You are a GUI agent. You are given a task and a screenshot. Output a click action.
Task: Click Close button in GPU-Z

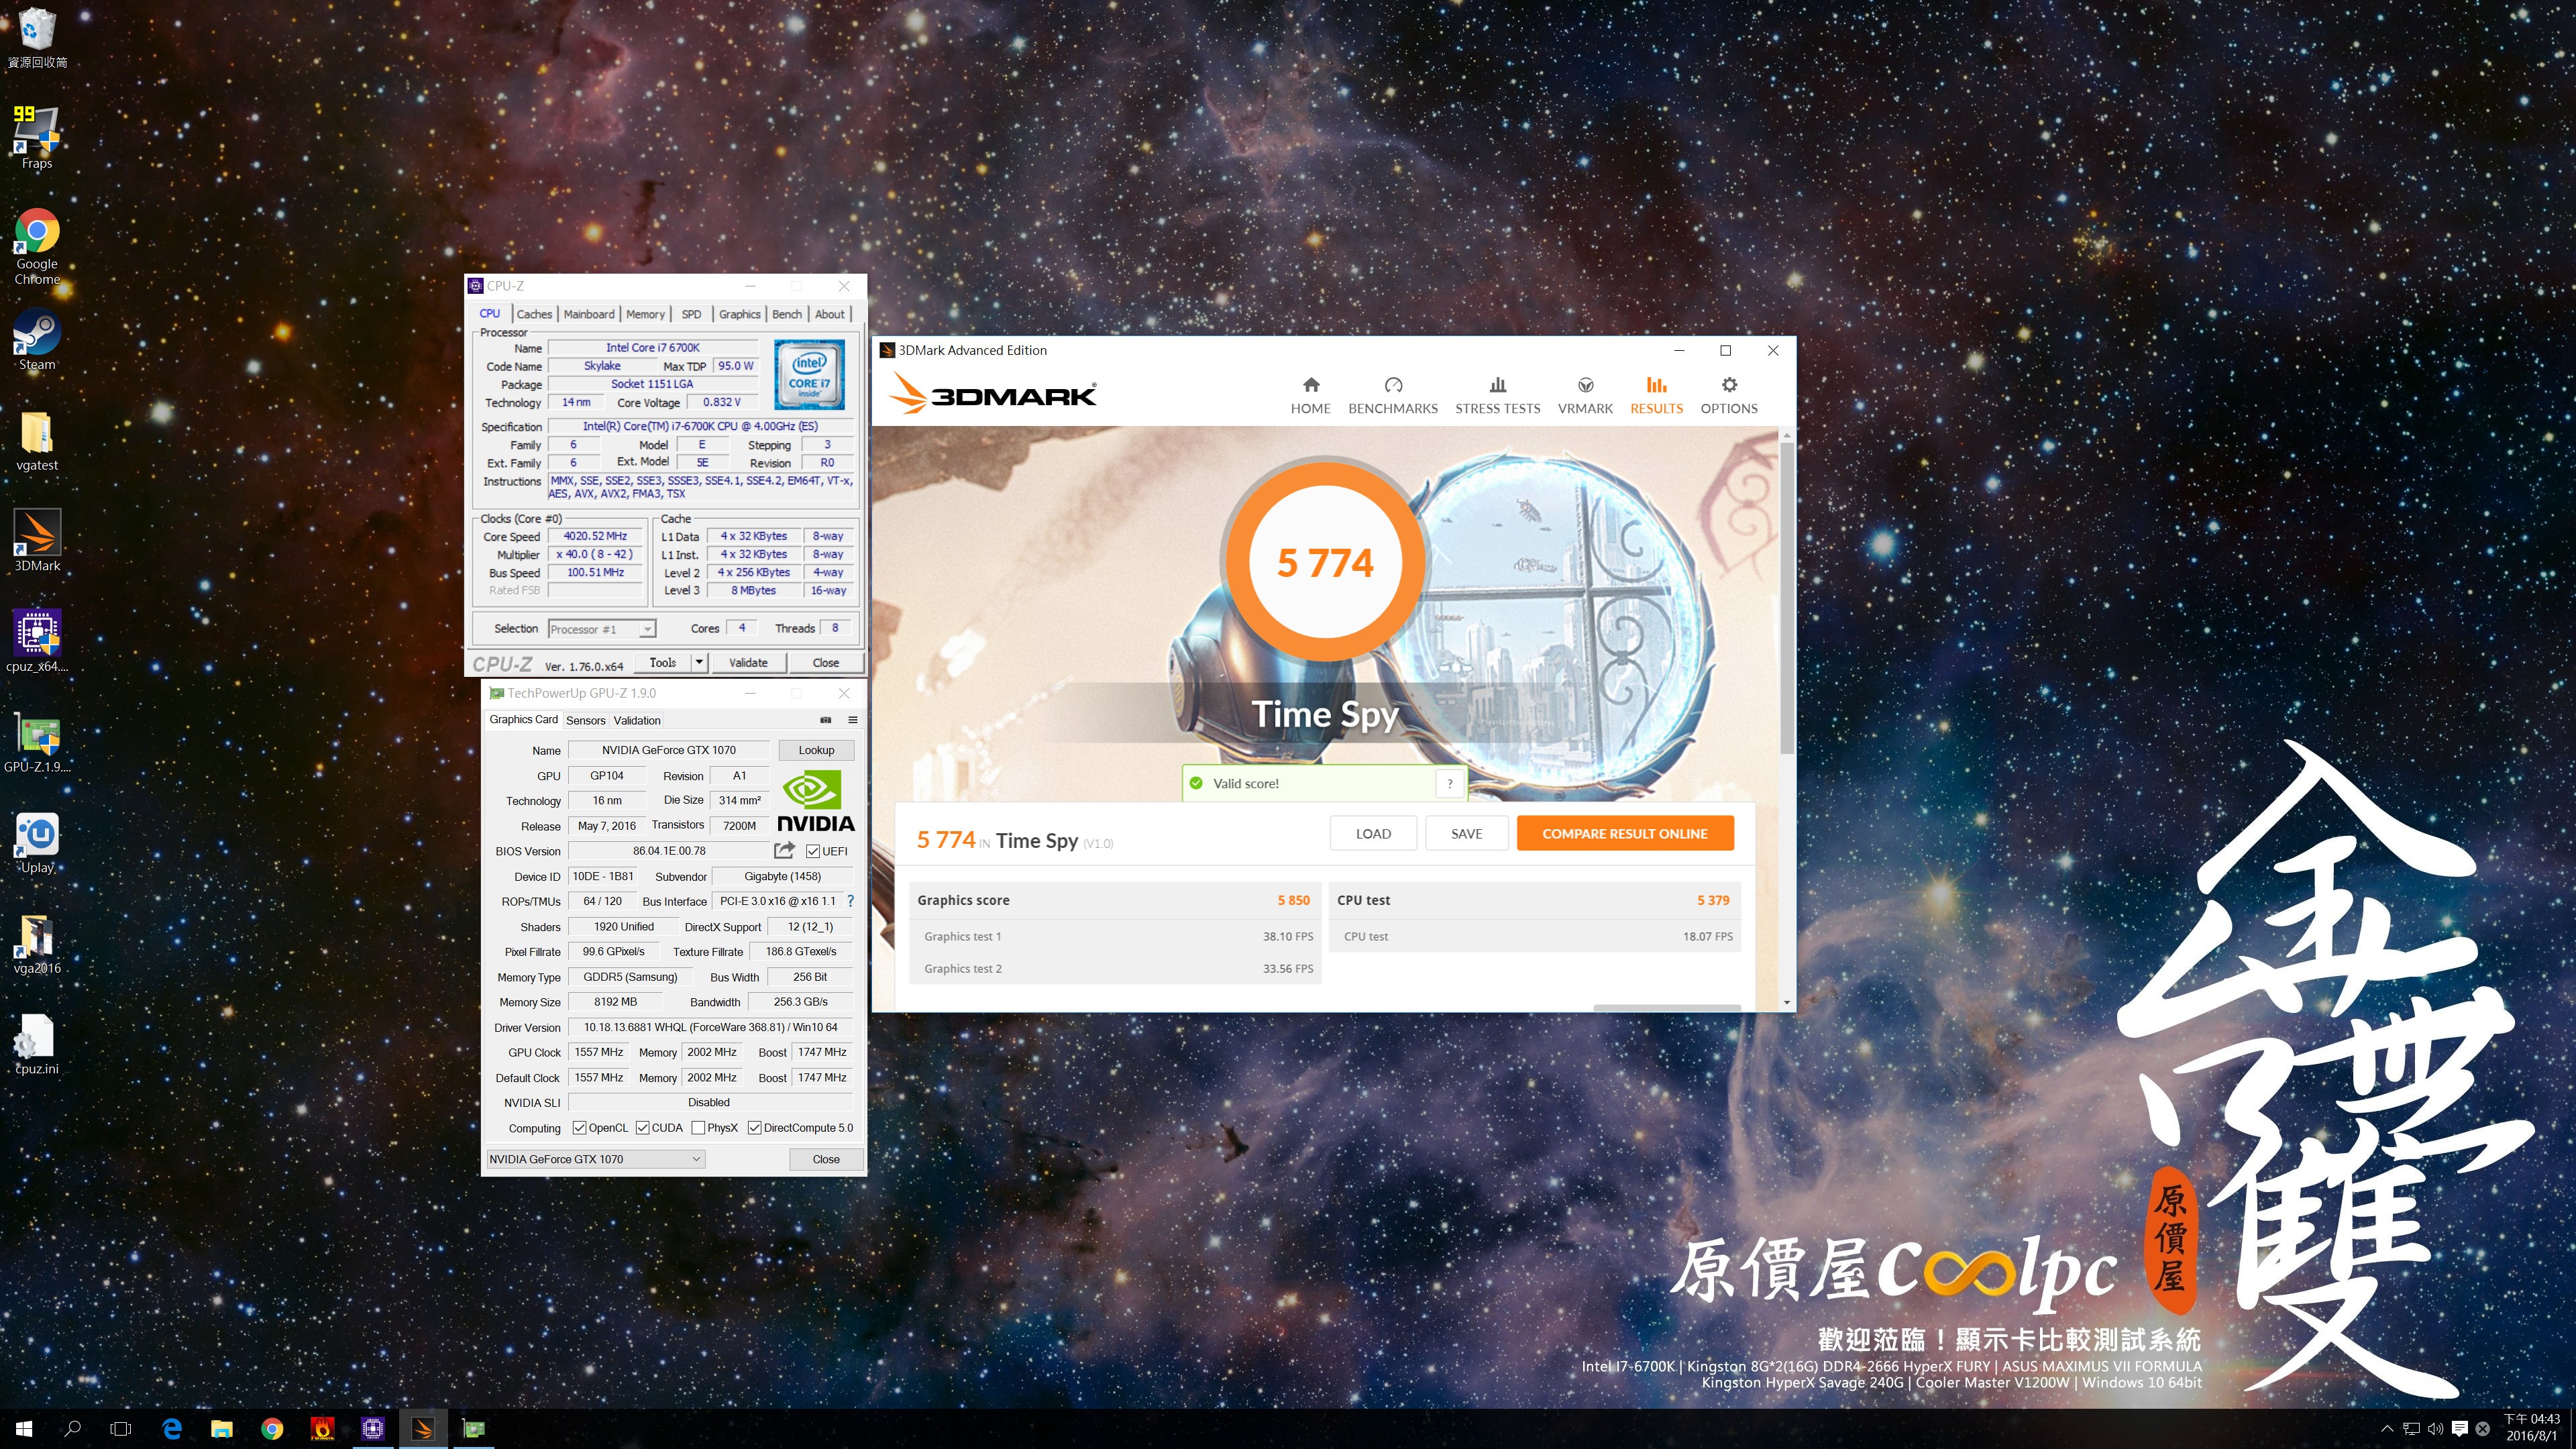(825, 1159)
